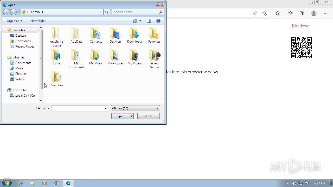The width and height of the screenshot is (333, 187).
Task: Select the Saved Games folder
Action: click(154, 59)
